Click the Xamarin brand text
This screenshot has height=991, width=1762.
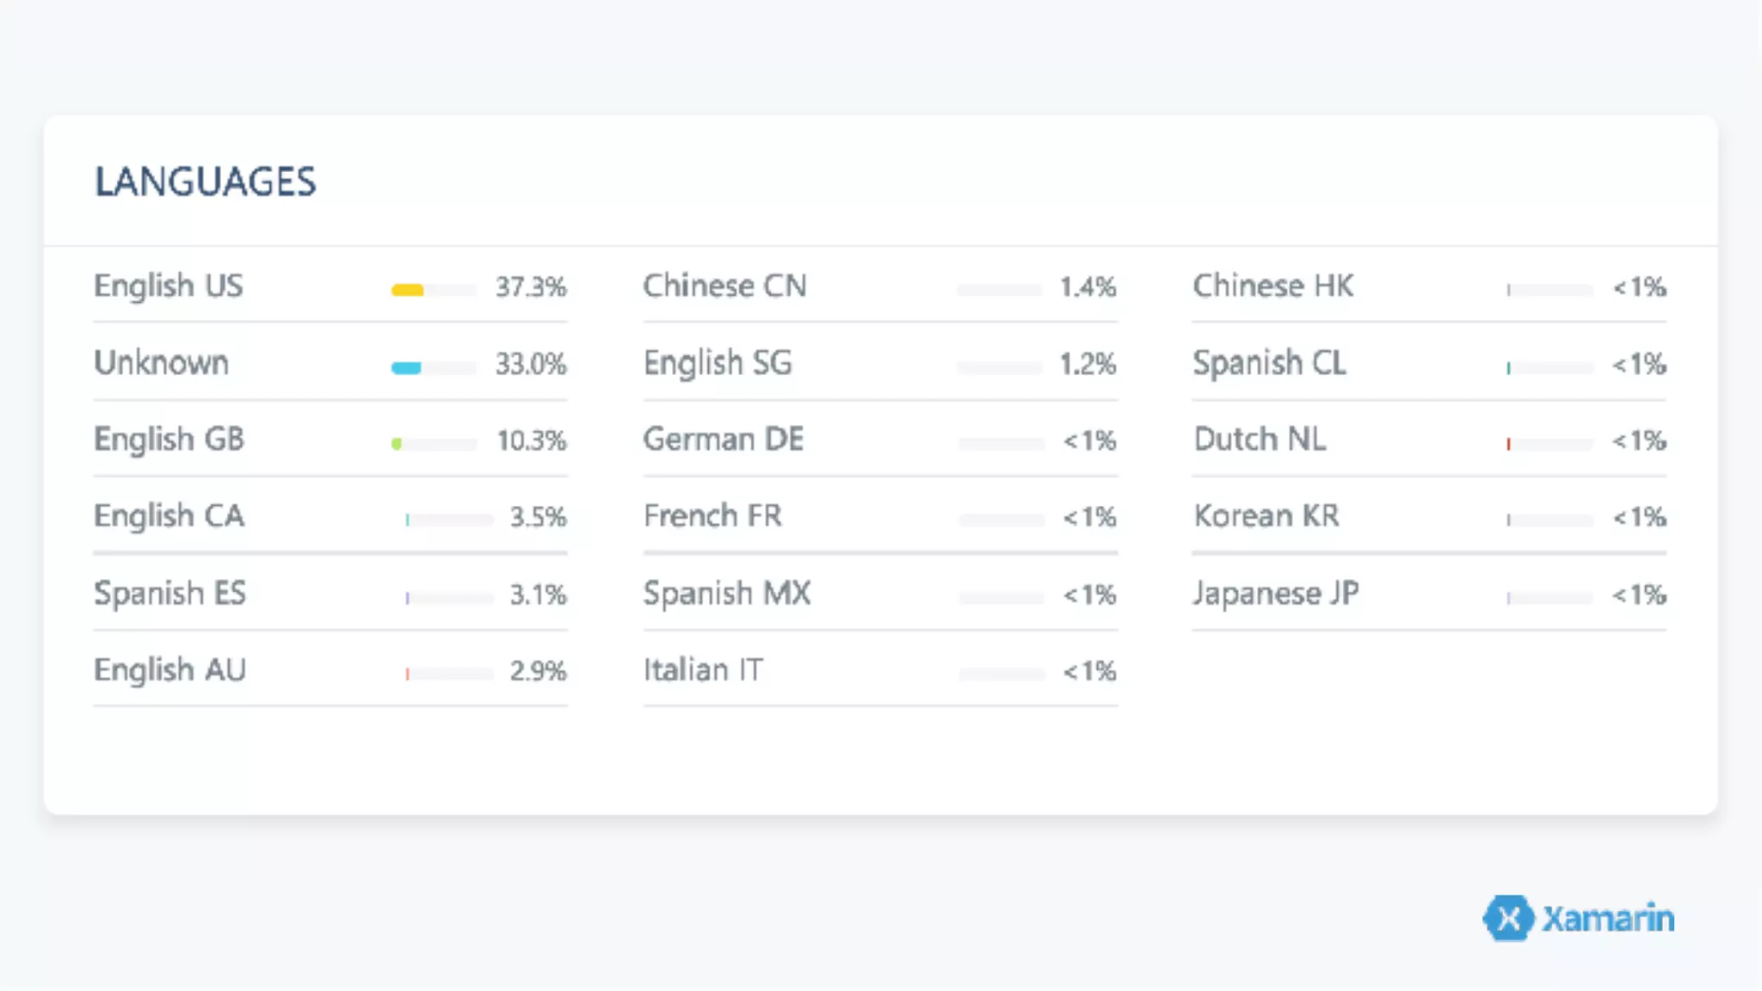click(1607, 919)
